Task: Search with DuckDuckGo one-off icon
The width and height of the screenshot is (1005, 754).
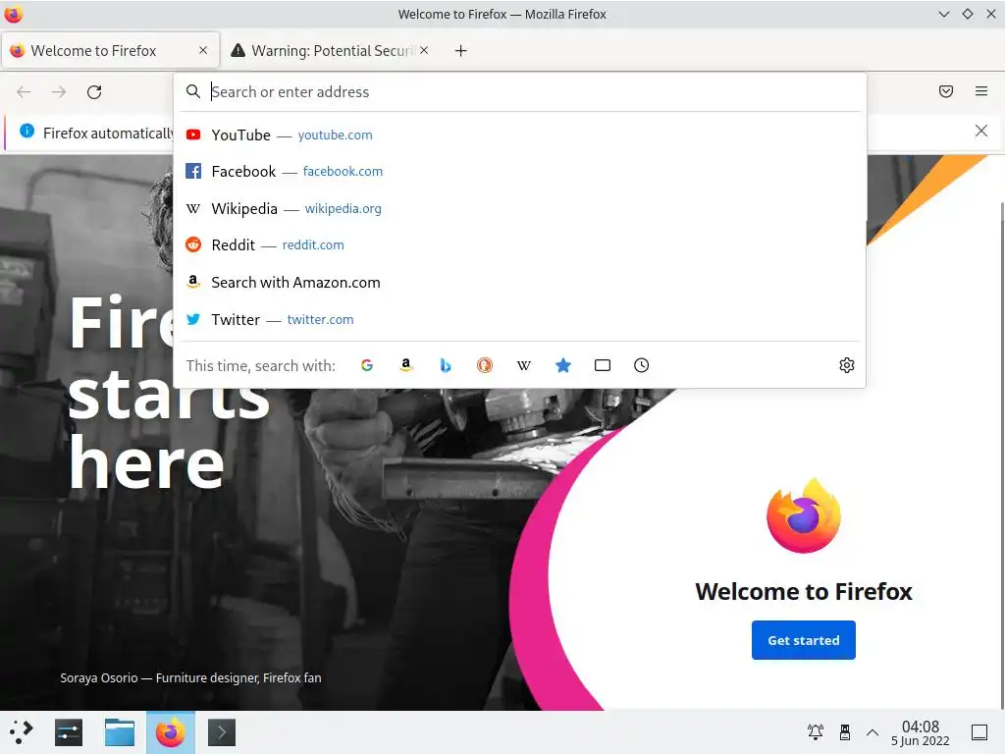Action: pos(485,365)
